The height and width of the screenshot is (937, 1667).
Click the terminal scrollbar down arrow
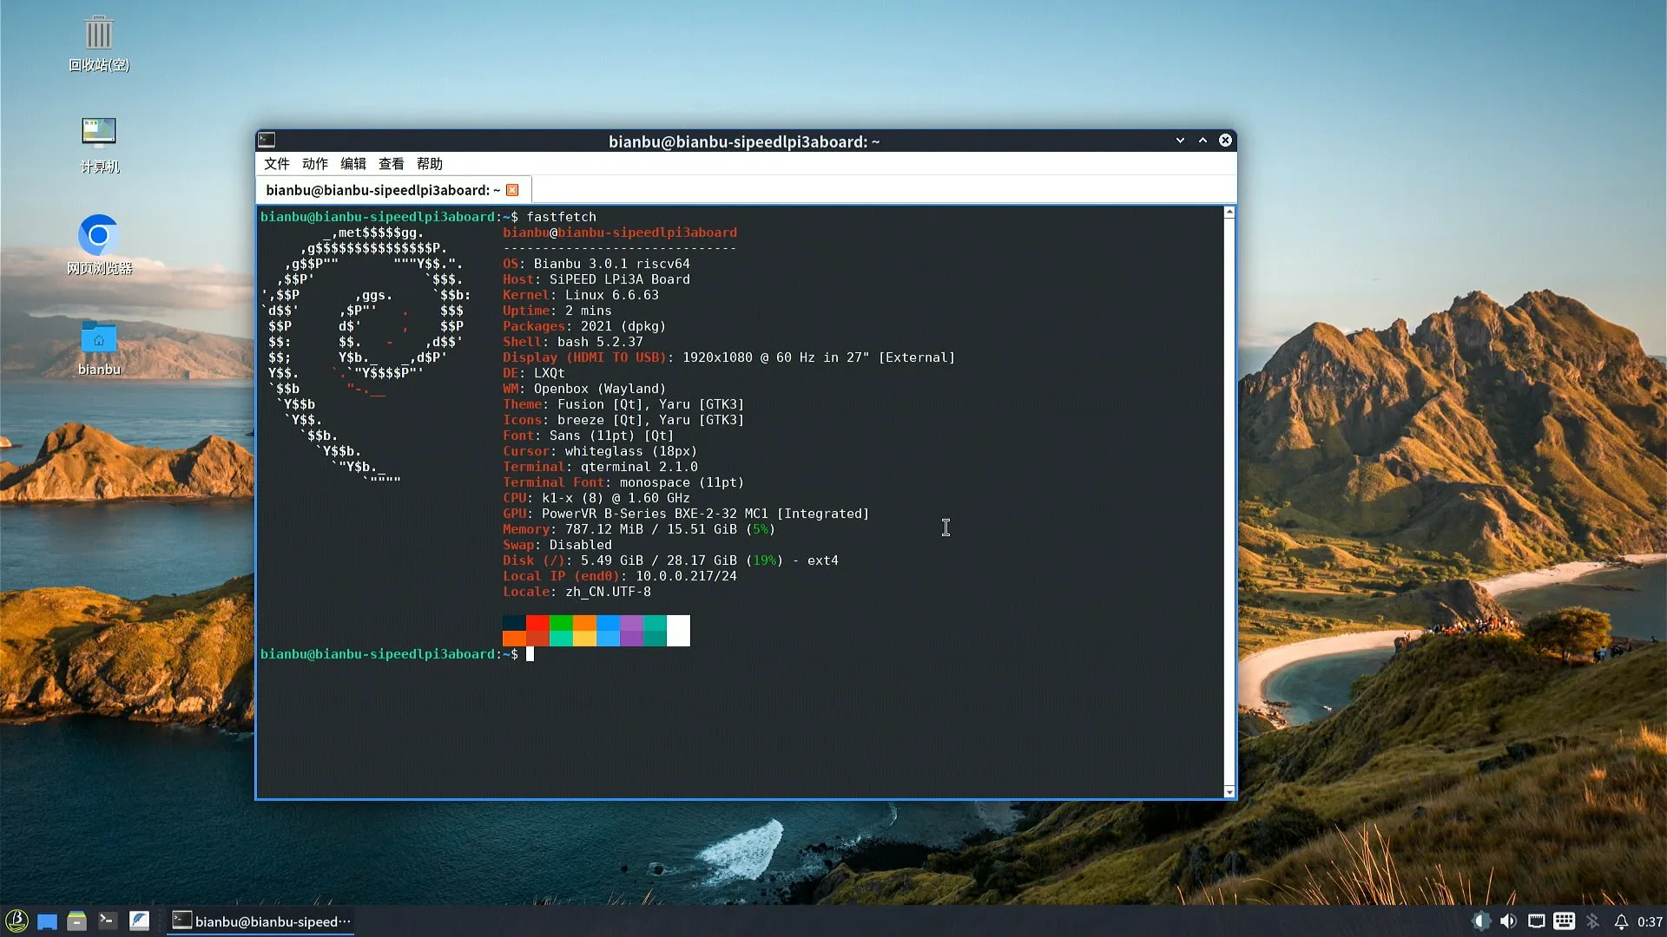coord(1229,791)
